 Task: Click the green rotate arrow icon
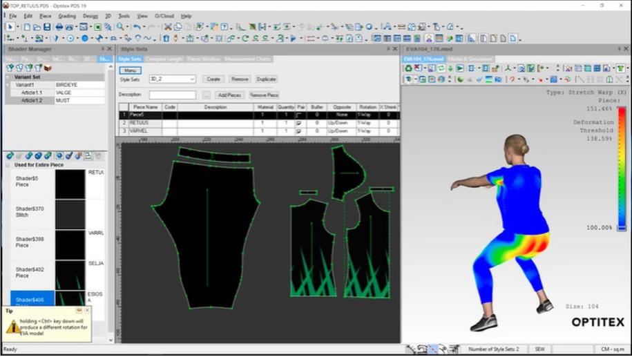point(245,39)
